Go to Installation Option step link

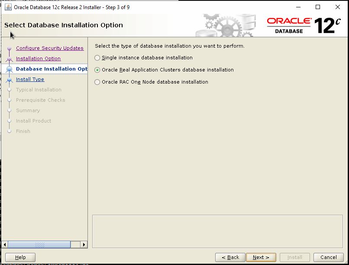(38, 58)
